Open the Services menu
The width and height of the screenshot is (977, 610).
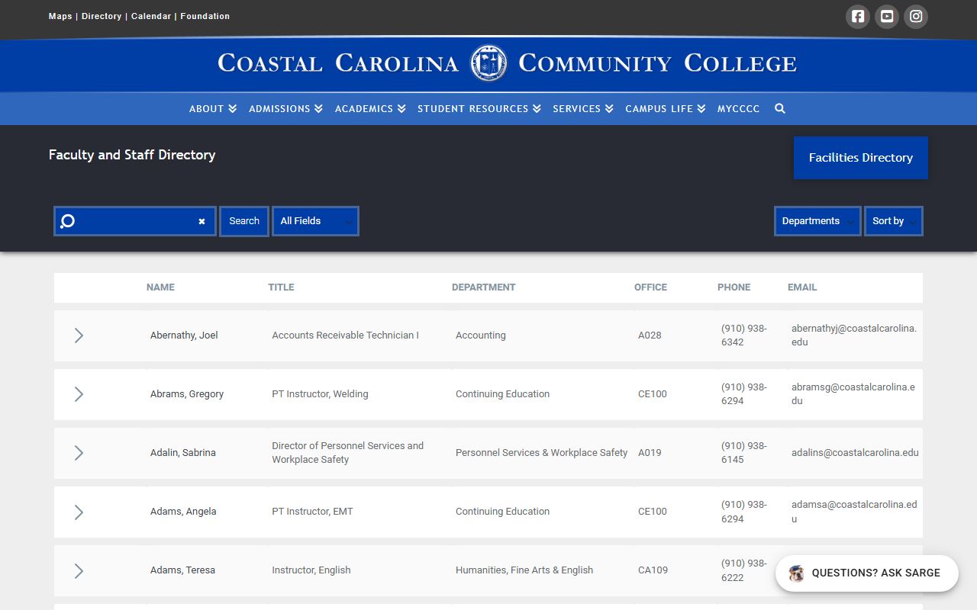[x=583, y=108]
